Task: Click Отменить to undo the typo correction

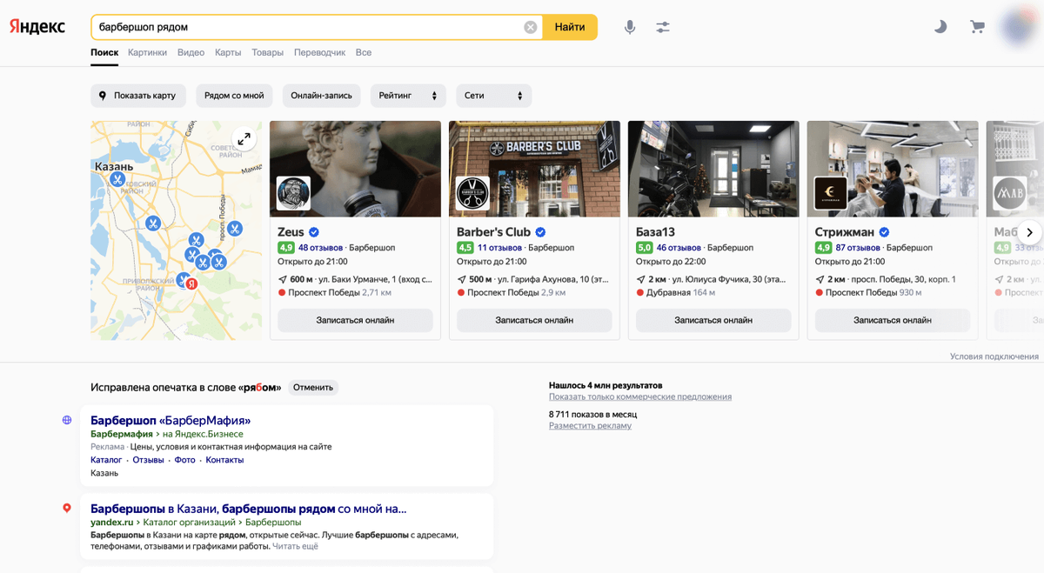Action: point(313,388)
